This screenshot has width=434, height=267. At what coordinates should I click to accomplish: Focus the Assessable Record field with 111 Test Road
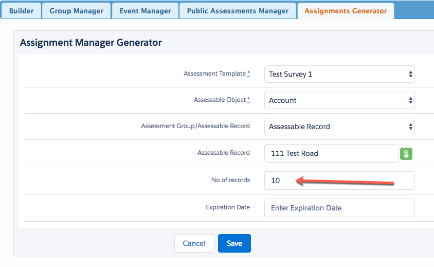point(331,153)
